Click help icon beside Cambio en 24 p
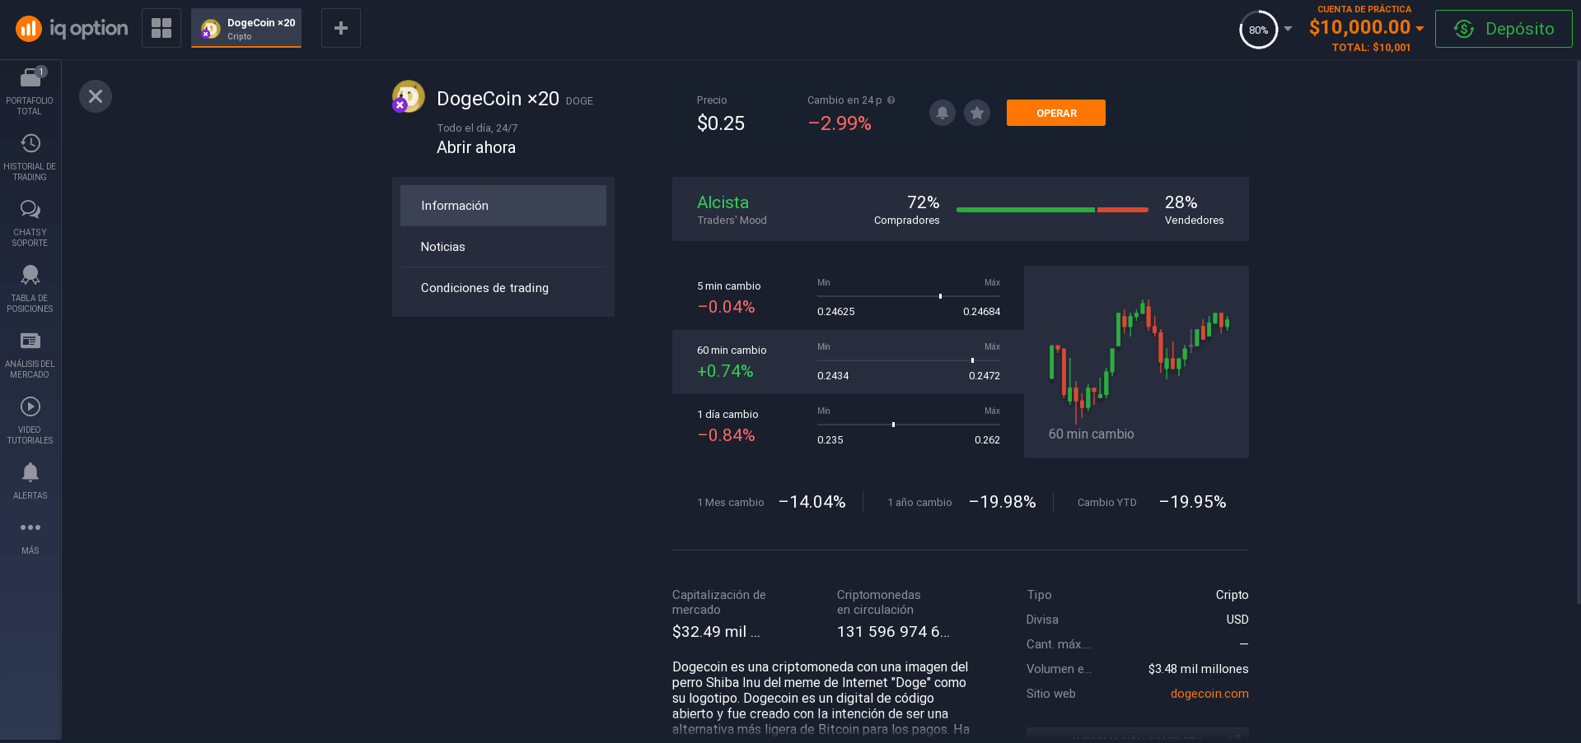Viewport: 1581px width, 743px height. pyautogui.click(x=891, y=100)
